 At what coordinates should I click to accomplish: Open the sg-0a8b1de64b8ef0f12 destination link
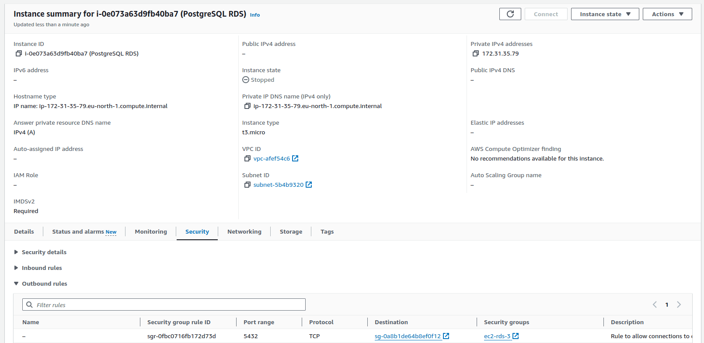pyautogui.click(x=408, y=336)
